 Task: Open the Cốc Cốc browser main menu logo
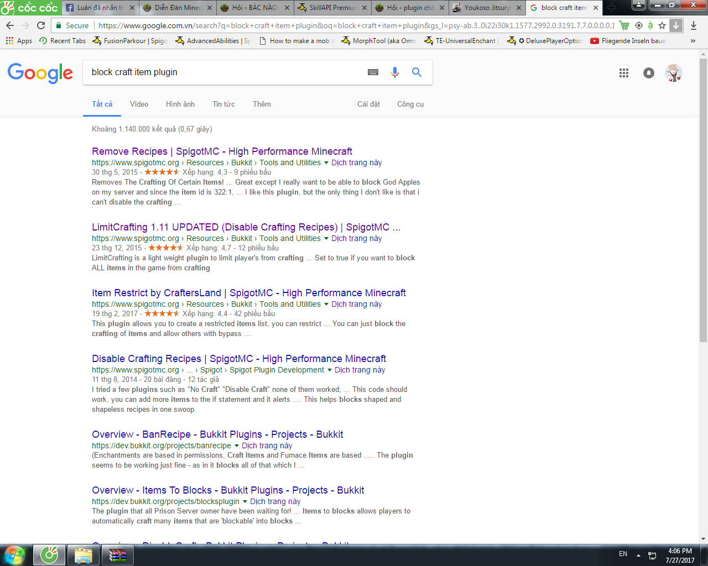[30, 7]
